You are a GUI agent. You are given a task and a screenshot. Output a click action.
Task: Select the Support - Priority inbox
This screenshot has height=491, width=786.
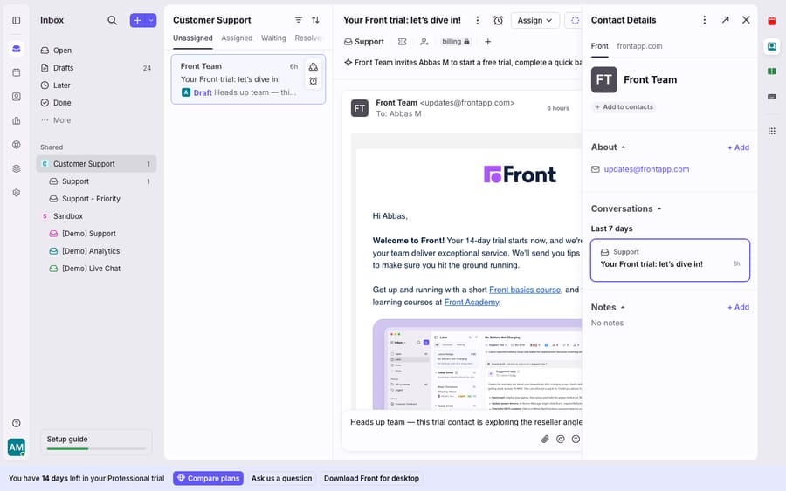(96, 199)
